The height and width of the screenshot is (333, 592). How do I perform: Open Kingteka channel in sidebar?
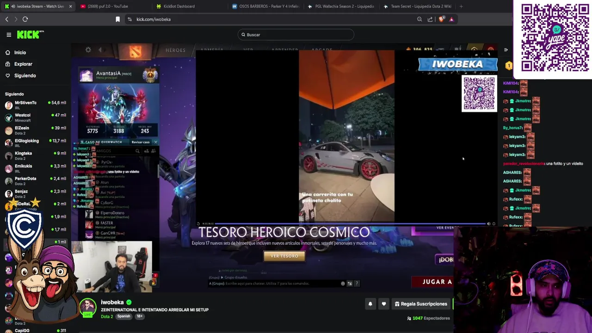click(35, 156)
